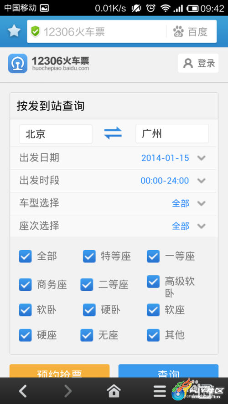Edit the 北京 departure station field
This screenshot has width=228, height=404.
56,134
